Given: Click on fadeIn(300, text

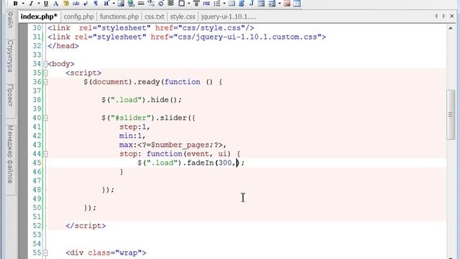Looking at the screenshot, I should pyautogui.click(x=211, y=163).
